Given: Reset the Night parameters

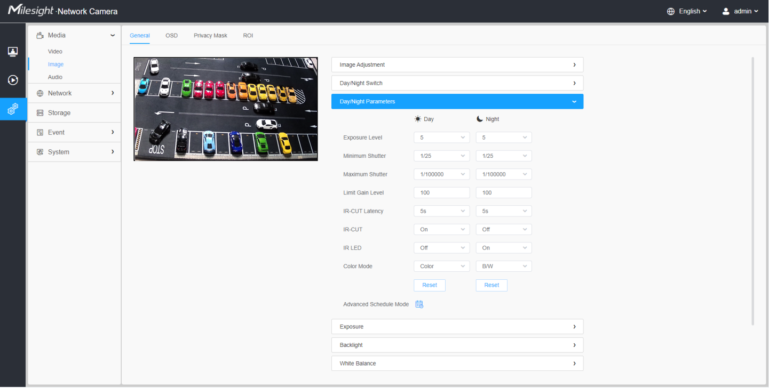Looking at the screenshot, I should (491, 285).
